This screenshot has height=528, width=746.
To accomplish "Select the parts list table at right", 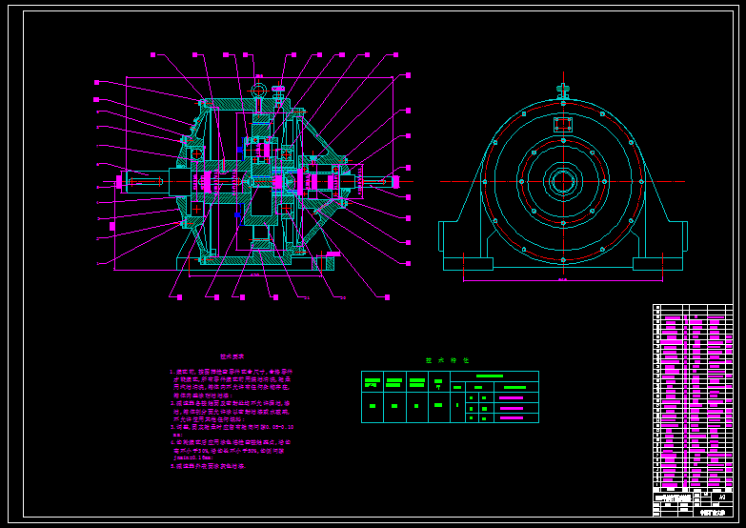I will [x=693, y=398].
